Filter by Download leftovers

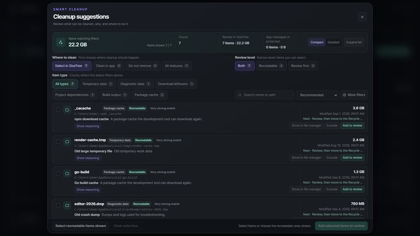[176, 84]
